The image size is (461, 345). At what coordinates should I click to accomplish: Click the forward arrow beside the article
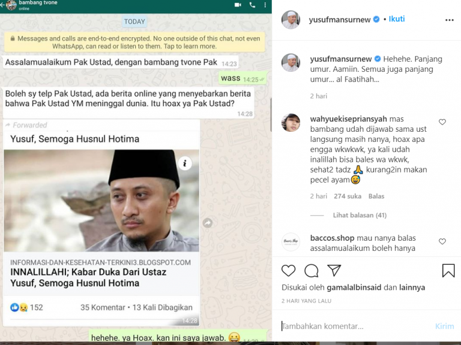pyautogui.click(x=208, y=223)
